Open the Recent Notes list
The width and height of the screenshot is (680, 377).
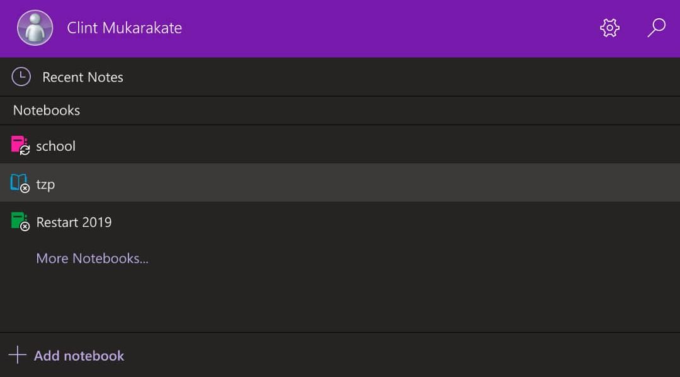pyautogui.click(x=82, y=77)
